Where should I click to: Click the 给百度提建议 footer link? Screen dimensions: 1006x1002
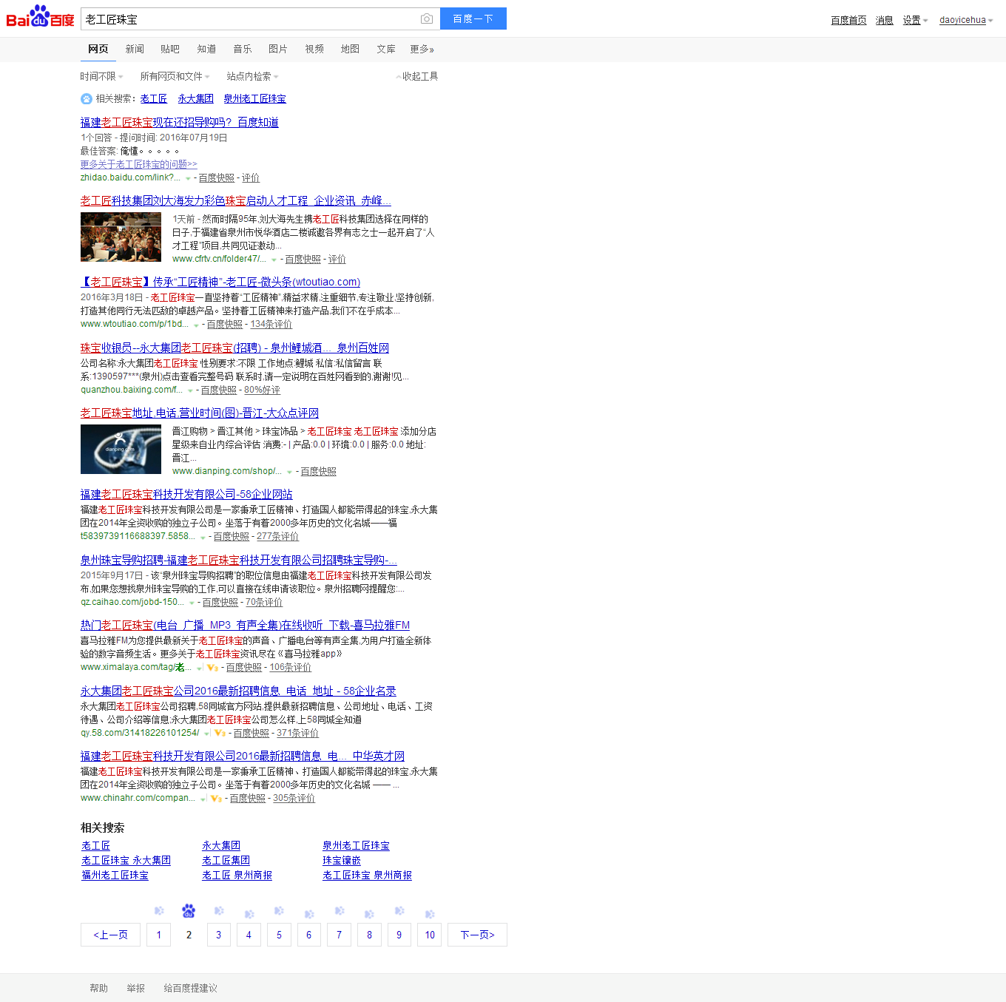[190, 989]
